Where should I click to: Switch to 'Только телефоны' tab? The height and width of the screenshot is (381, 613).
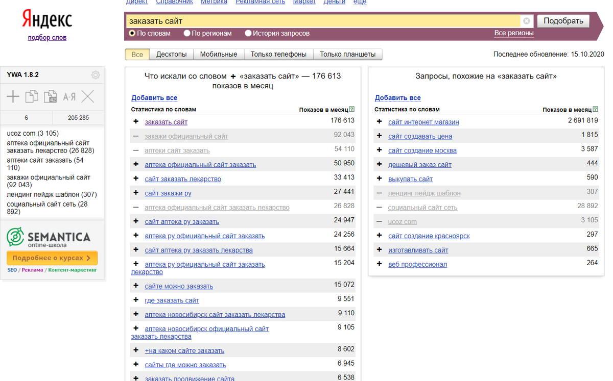(x=279, y=54)
